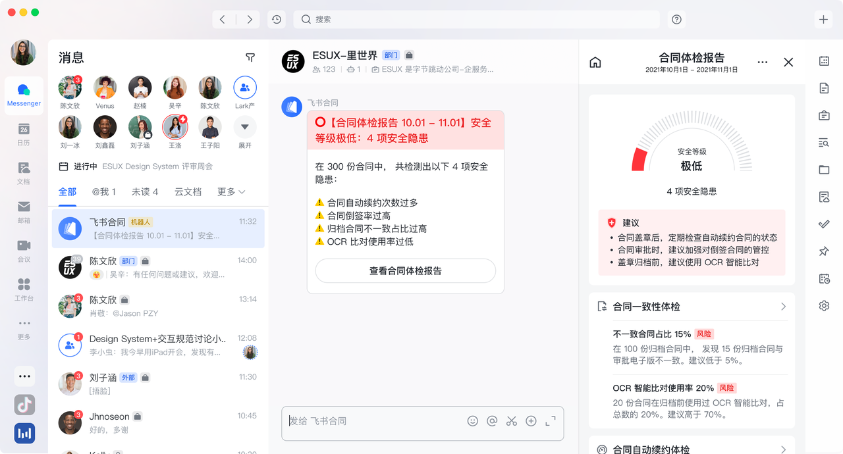
Task: Switch to the 未读 4 tab
Action: 145,192
